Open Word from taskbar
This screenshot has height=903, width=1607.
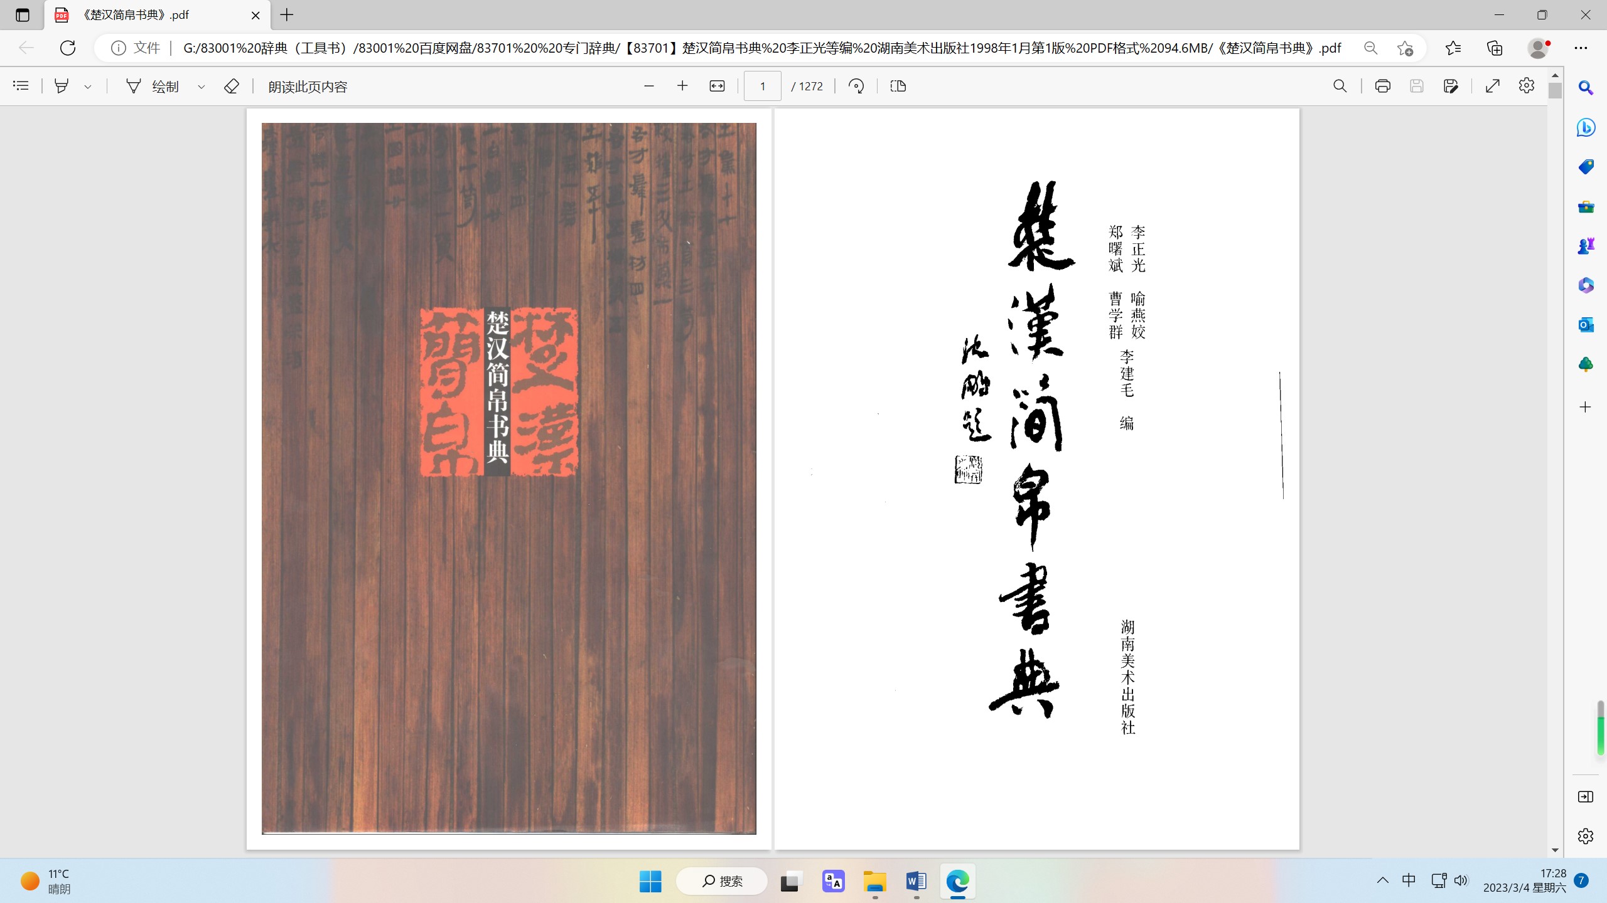click(916, 881)
